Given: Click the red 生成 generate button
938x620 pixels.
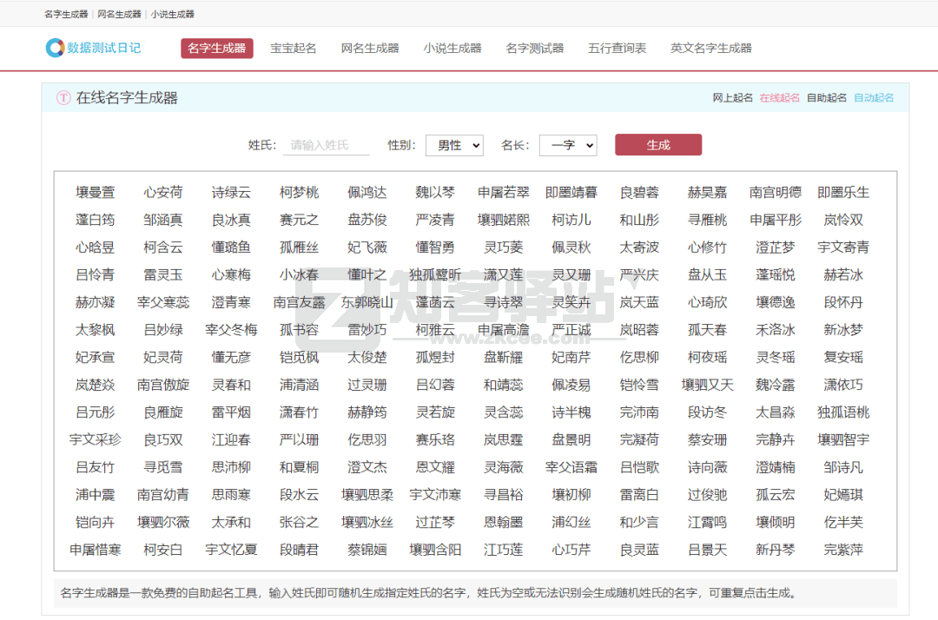Looking at the screenshot, I should 657,145.
